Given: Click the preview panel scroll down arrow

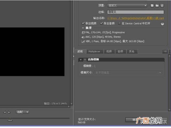Looking at the screenshot, I should click(x=72, y=104).
